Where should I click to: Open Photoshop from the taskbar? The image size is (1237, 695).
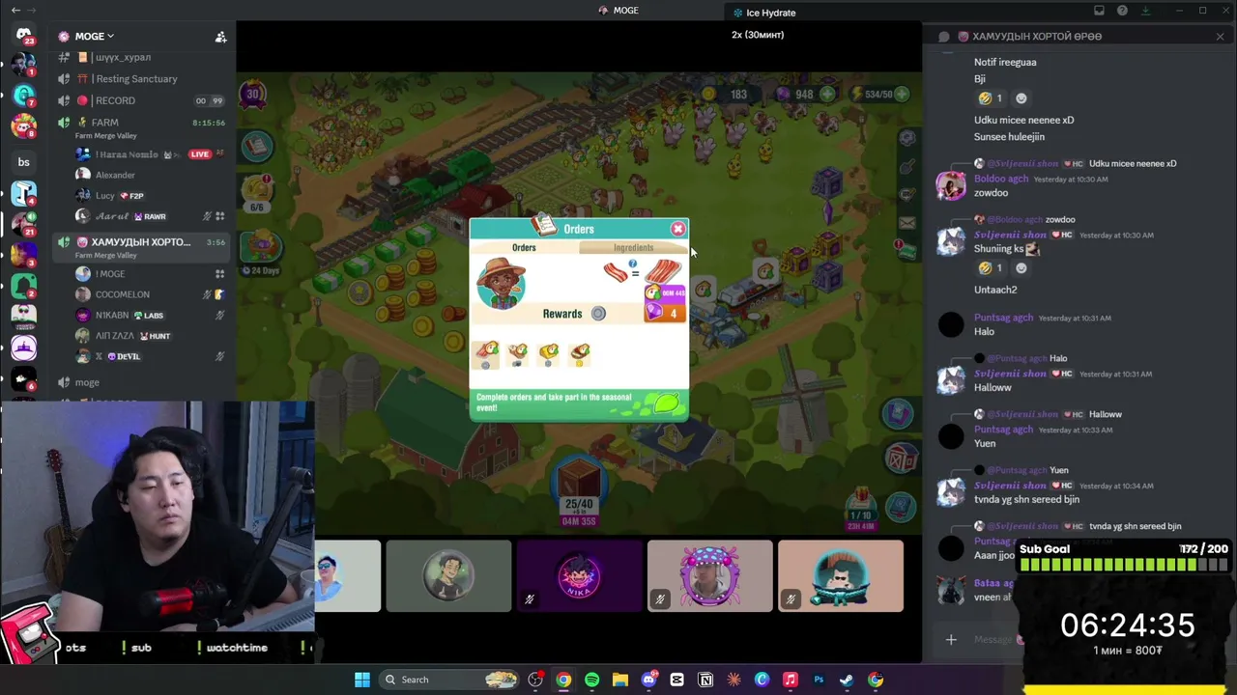click(x=819, y=680)
